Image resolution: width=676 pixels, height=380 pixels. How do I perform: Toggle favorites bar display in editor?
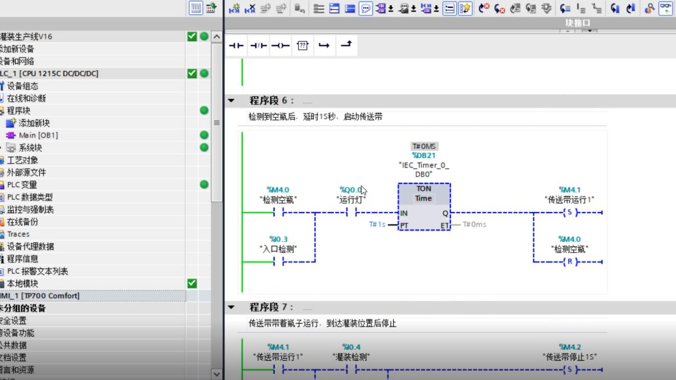[x=465, y=8]
